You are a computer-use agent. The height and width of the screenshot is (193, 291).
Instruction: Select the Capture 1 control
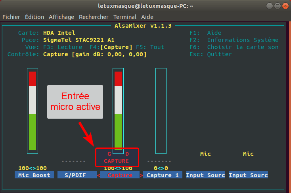[163, 175]
